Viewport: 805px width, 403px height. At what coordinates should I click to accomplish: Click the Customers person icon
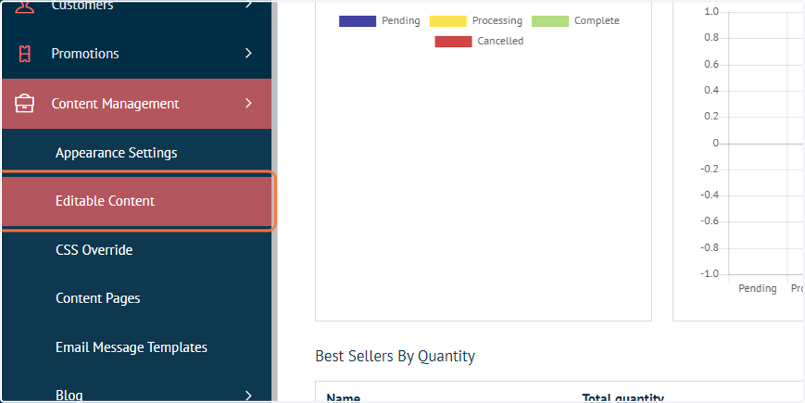coord(24,5)
